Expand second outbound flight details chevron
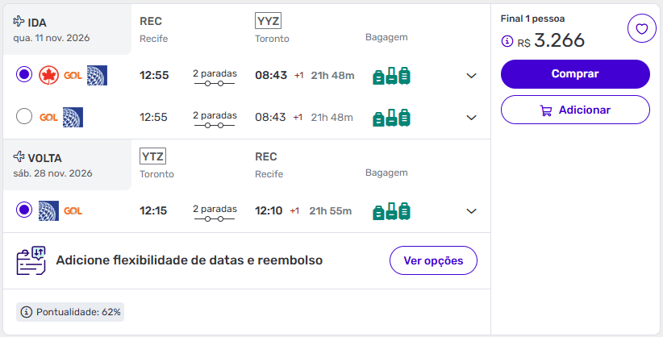 tap(472, 118)
